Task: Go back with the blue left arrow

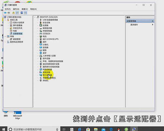Action: point(5,13)
